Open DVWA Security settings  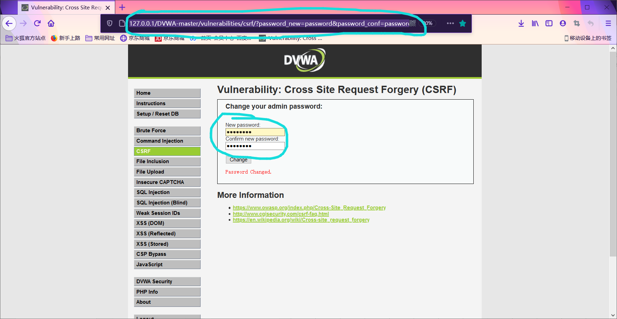[167, 282]
